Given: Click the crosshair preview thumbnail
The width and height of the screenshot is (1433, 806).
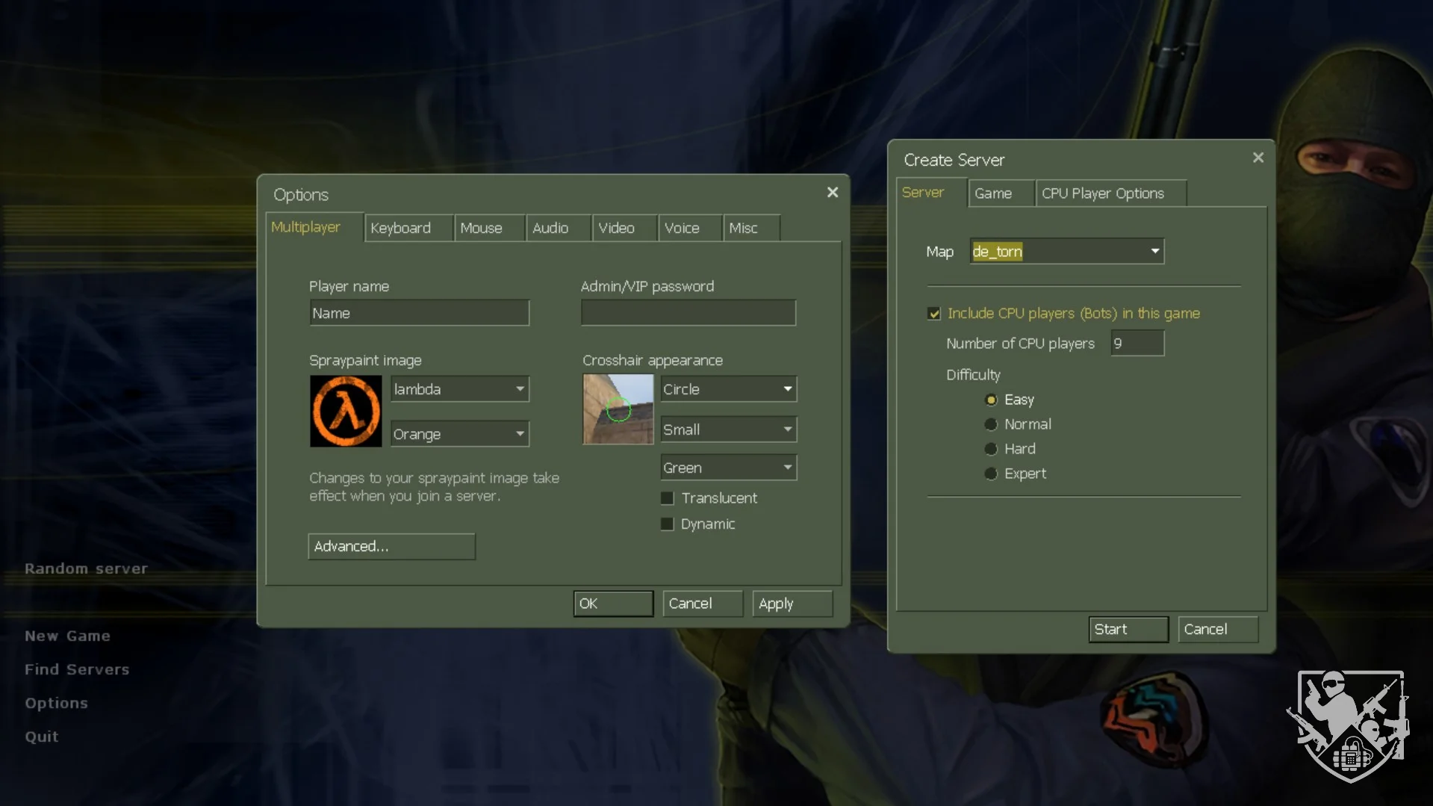Looking at the screenshot, I should coord(618,409).
